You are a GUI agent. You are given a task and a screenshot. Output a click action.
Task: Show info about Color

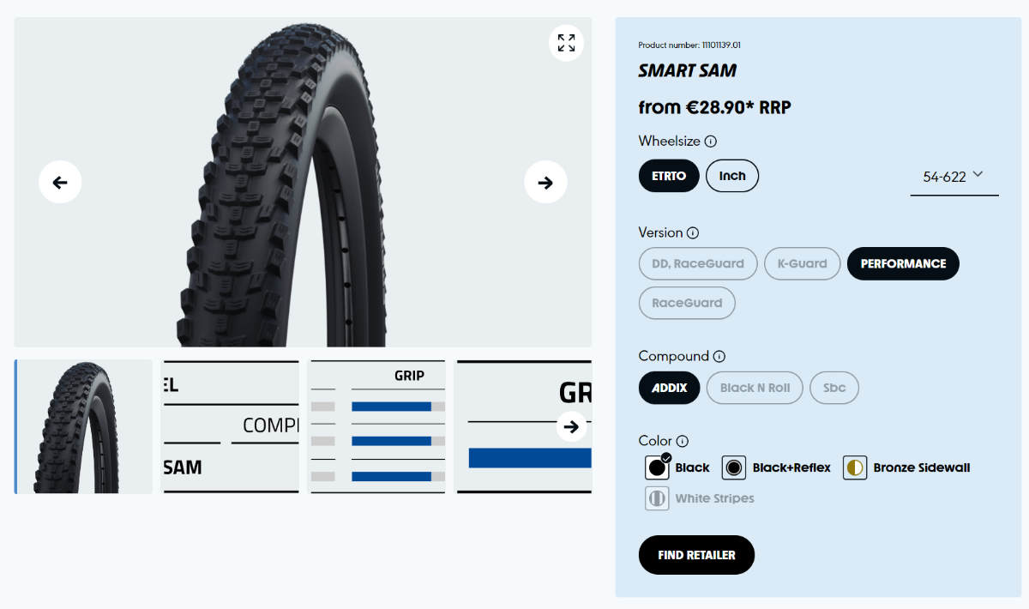[x=683, y=441]
